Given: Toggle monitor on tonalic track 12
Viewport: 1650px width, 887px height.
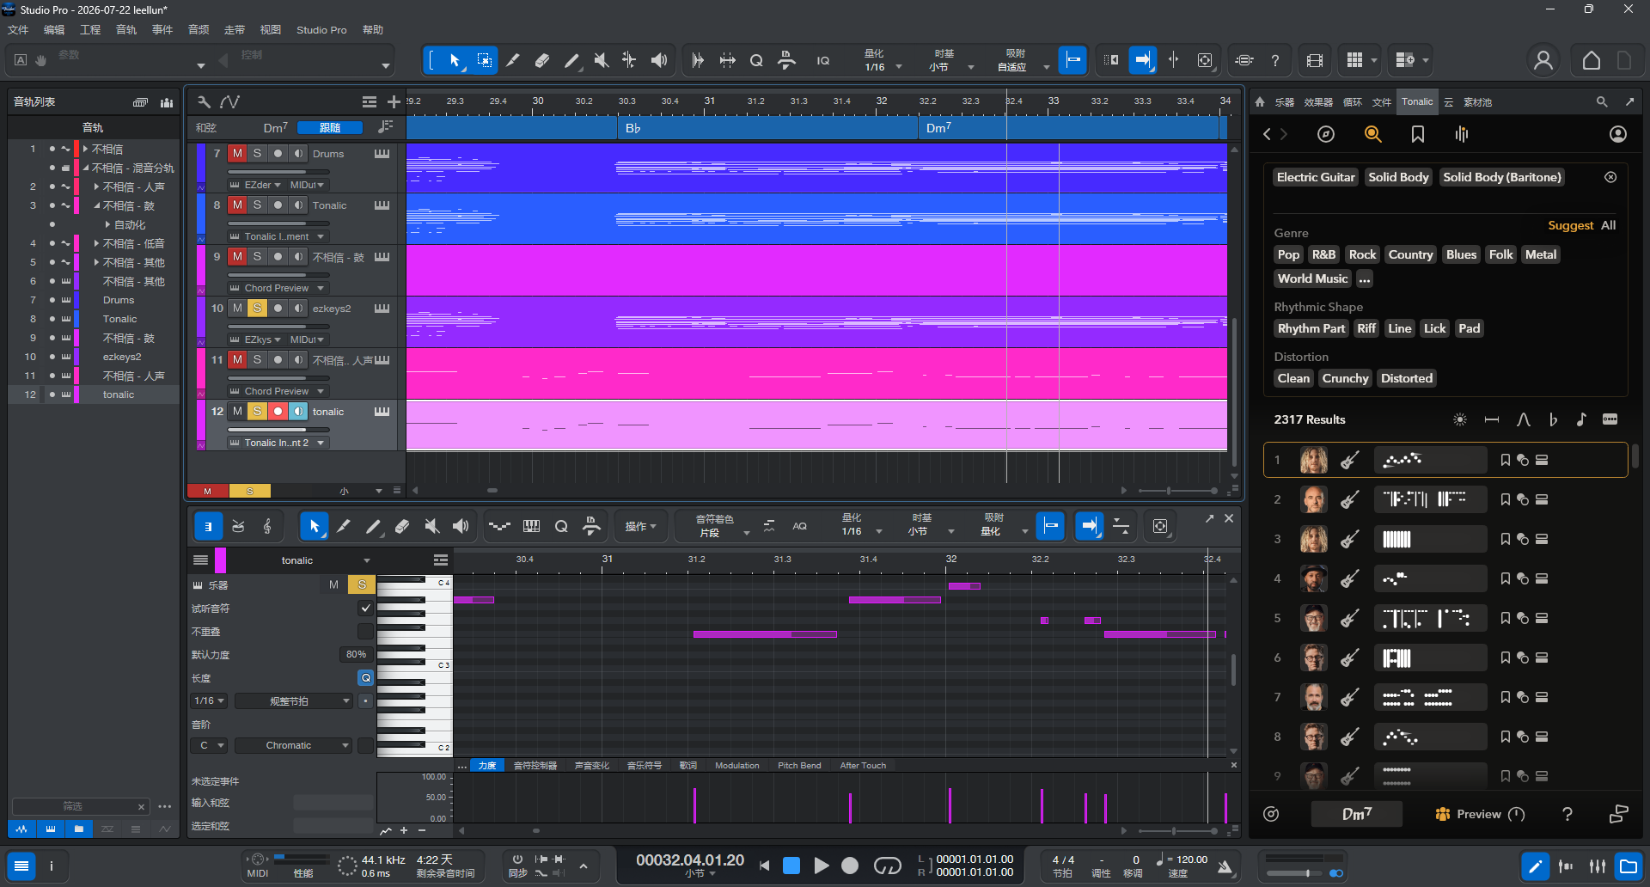Looking at the screenshot, I should [297, 411].
